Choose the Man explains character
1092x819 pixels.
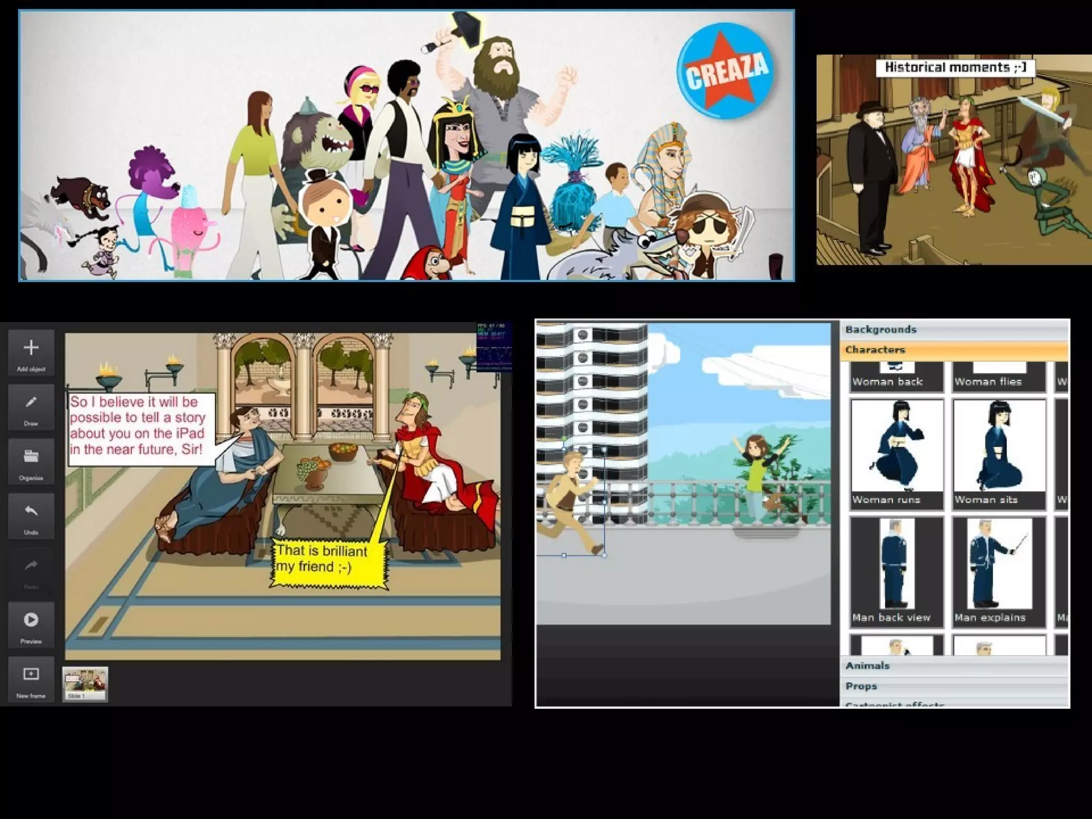tap(999, 571)
